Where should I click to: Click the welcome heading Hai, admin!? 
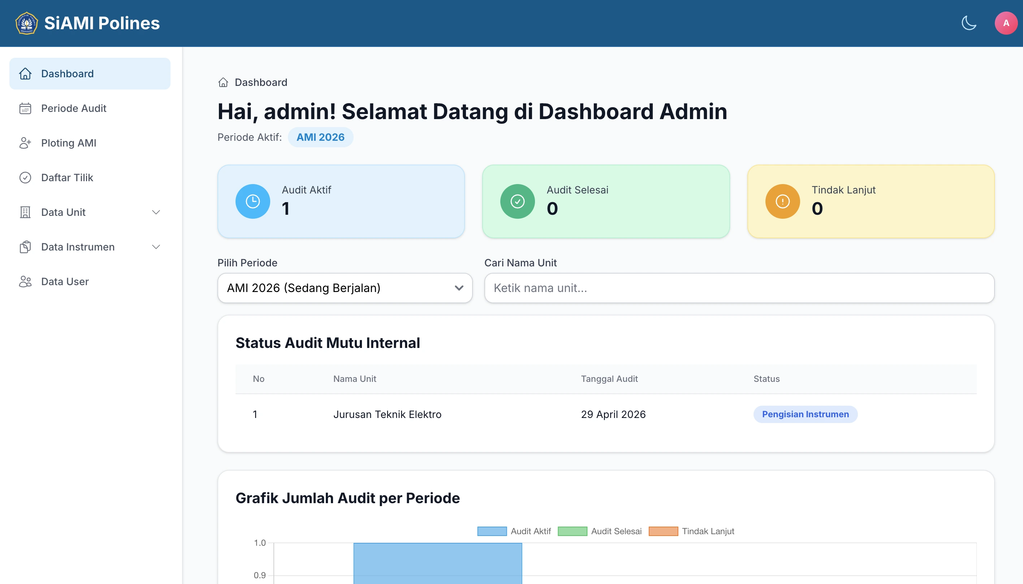472,112
